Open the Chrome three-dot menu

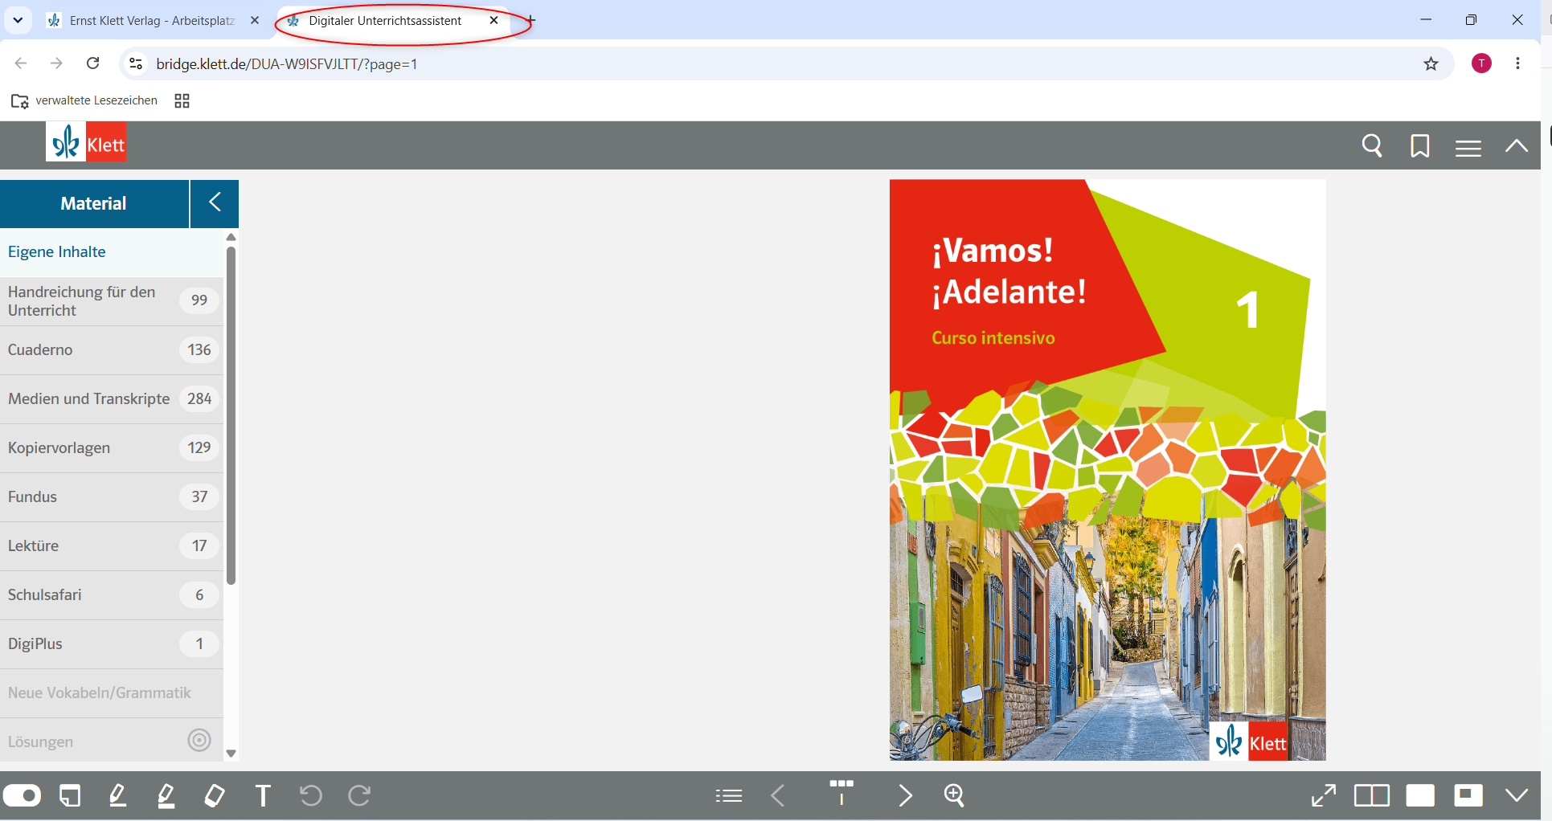1517,63
